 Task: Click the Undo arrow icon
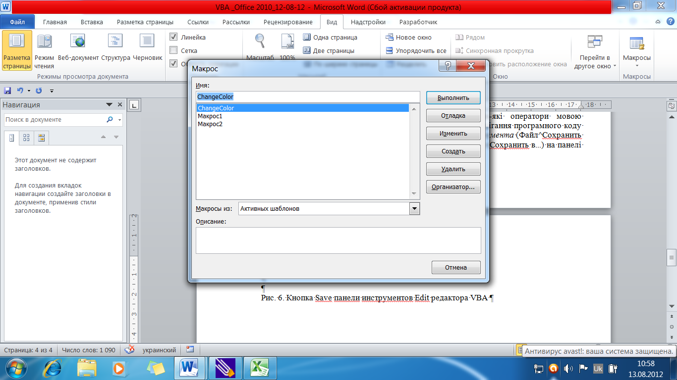[x=20, y=91]
